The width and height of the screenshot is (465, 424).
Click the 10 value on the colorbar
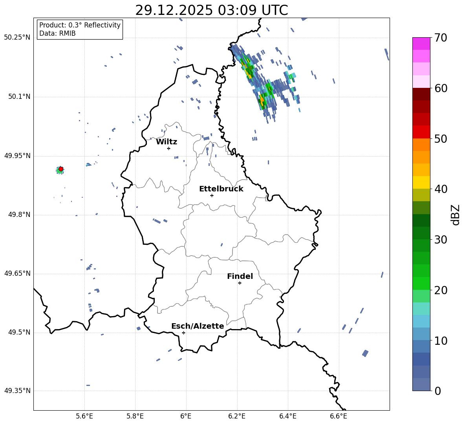(441, 340)
